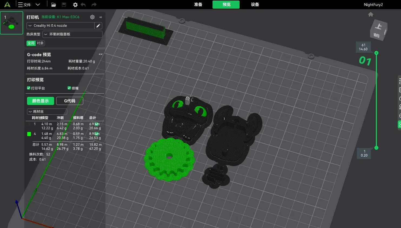Click the Creality Print logo icon
The height and width of the screenshot is (228, 401).
click(x=7, y=4)
